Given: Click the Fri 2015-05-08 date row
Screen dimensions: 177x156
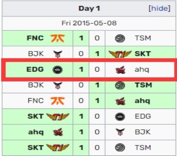Looking at the screenshot, I should (89, 23).
